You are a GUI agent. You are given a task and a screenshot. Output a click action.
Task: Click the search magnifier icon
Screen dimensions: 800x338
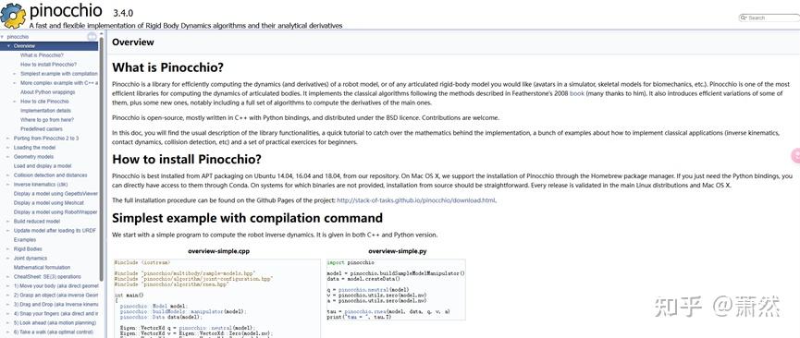744,18
